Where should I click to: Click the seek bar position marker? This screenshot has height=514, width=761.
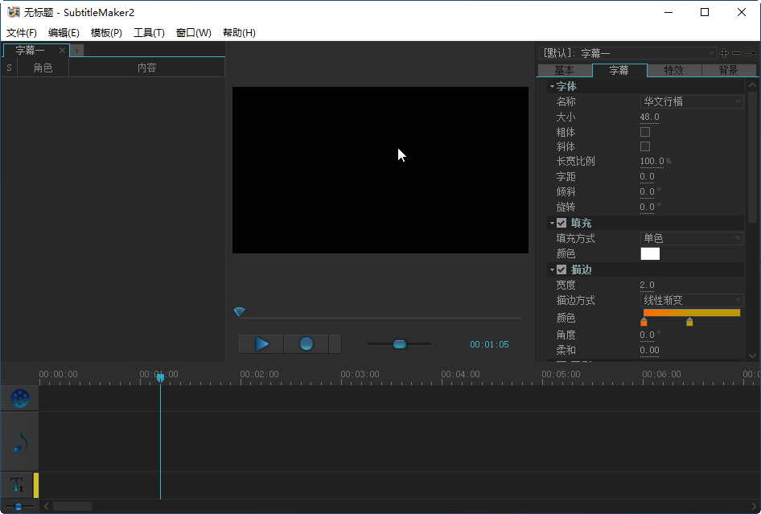[x=239, y=311]
